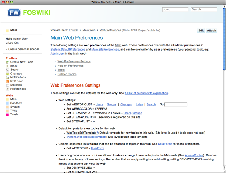Click the Index icon in Toolbox
The image size is (226, 173).
tap(7, 66)
